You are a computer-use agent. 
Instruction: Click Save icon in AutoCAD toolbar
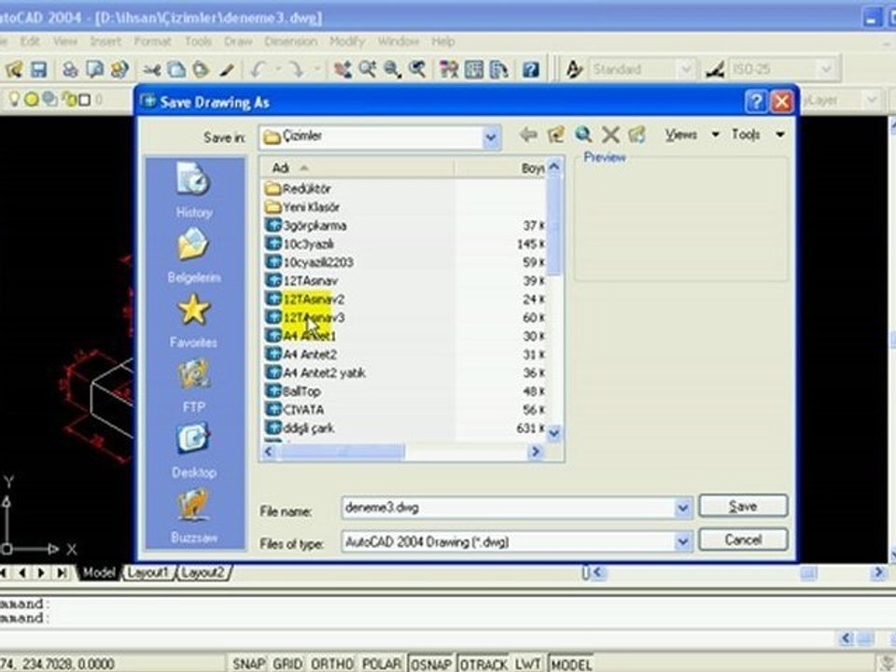point(38,69)
